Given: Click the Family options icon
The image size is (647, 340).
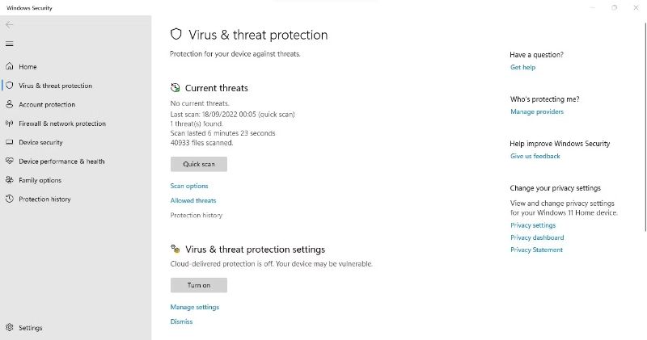Looking at the screenshot, I should pyautogui.click(x=10, y=180).
